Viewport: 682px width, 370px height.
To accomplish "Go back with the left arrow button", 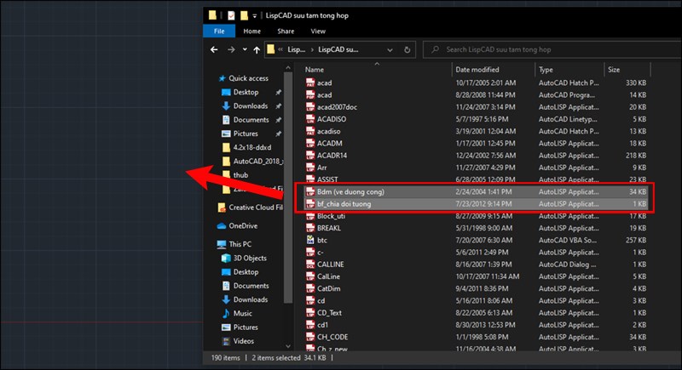I will tap(214, 50).
